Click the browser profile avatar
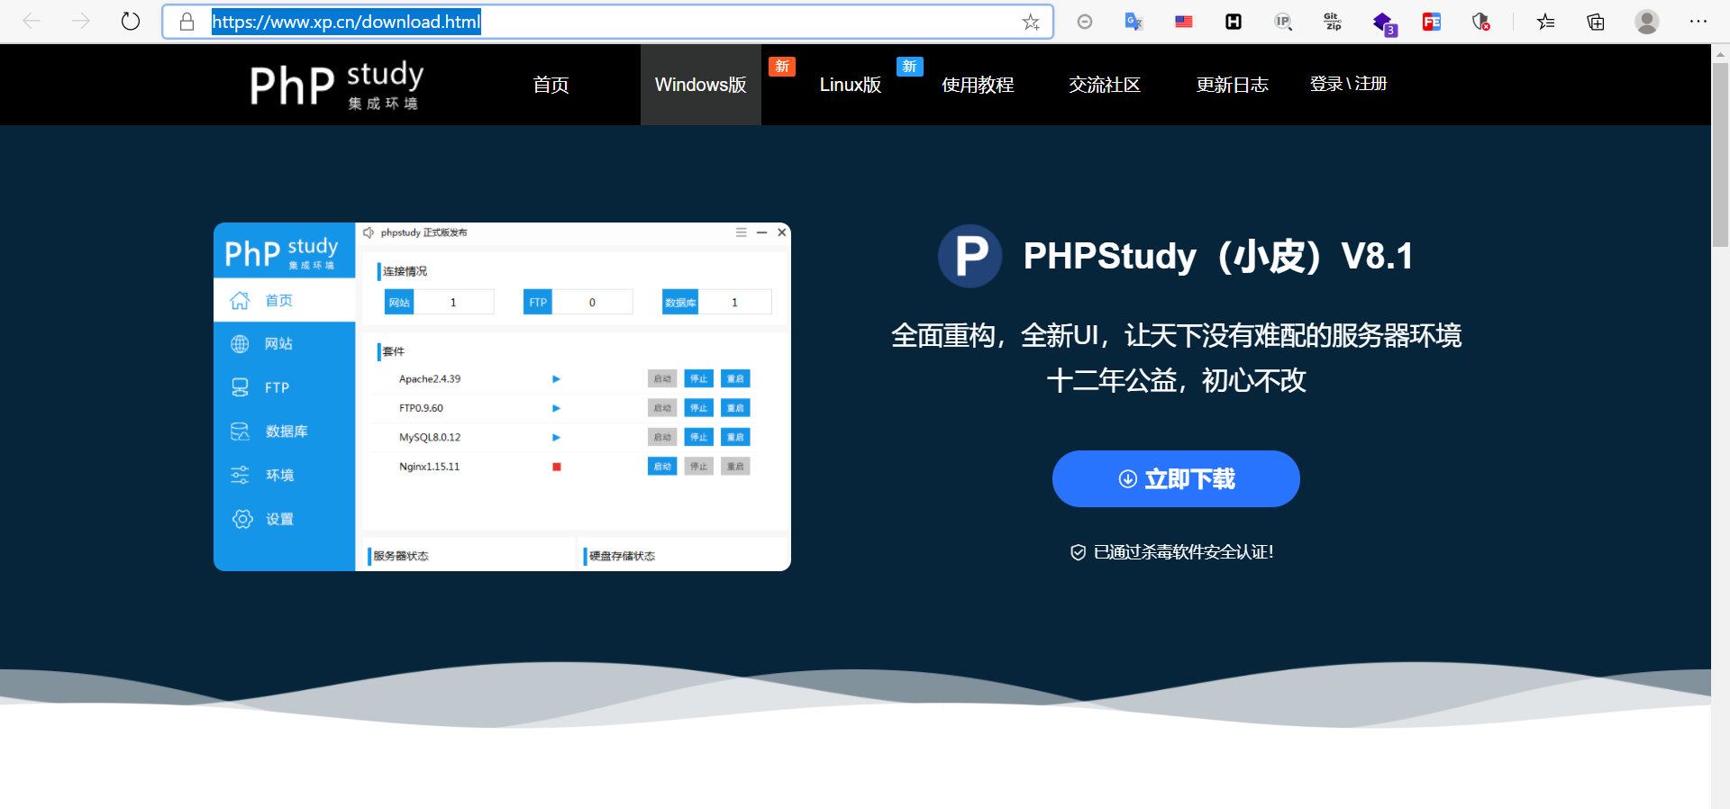The width and height of the screenshot is (1730, 809). tap(1647, 22)
